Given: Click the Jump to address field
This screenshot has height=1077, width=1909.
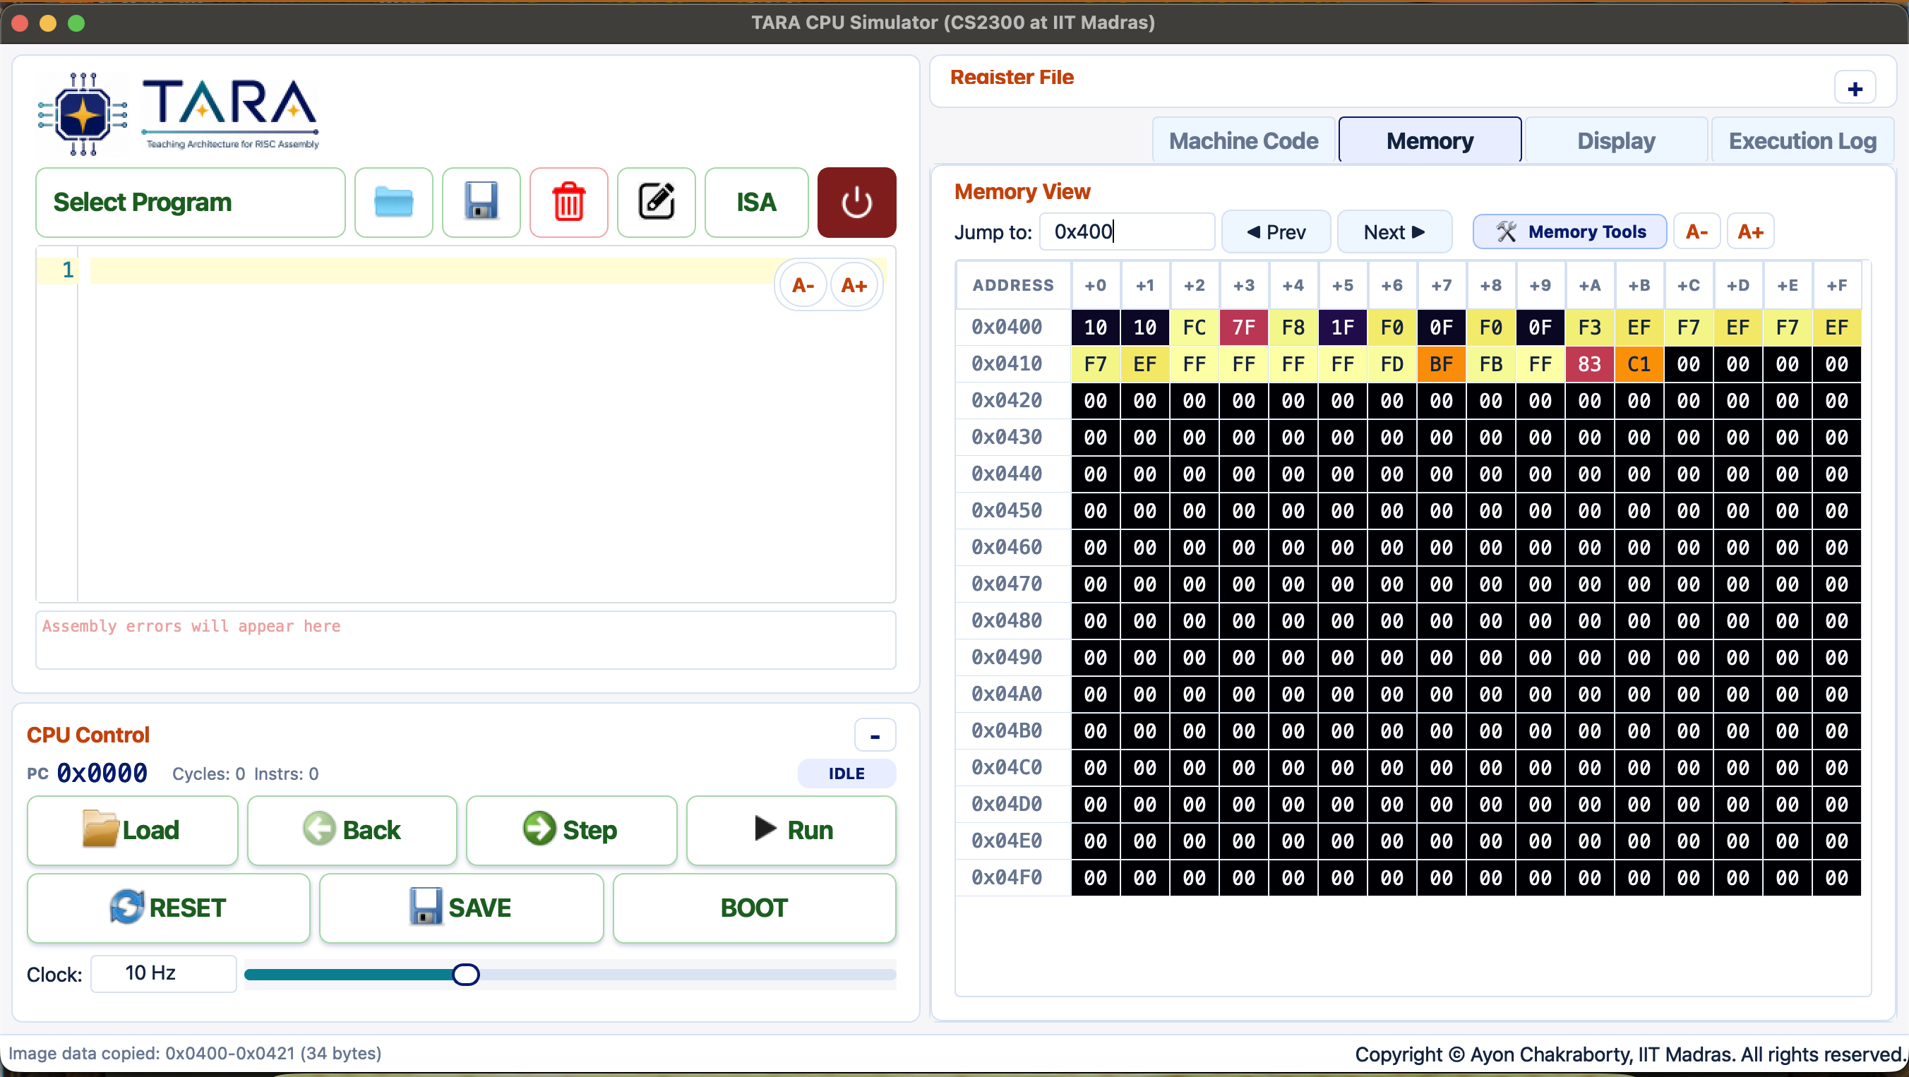Looking at the screenshot, I should [x=1127, y=231].
